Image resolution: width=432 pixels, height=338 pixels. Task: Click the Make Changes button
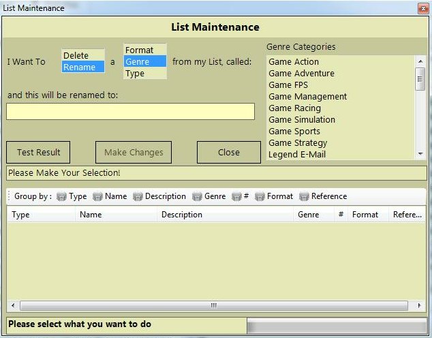[133, 153]
